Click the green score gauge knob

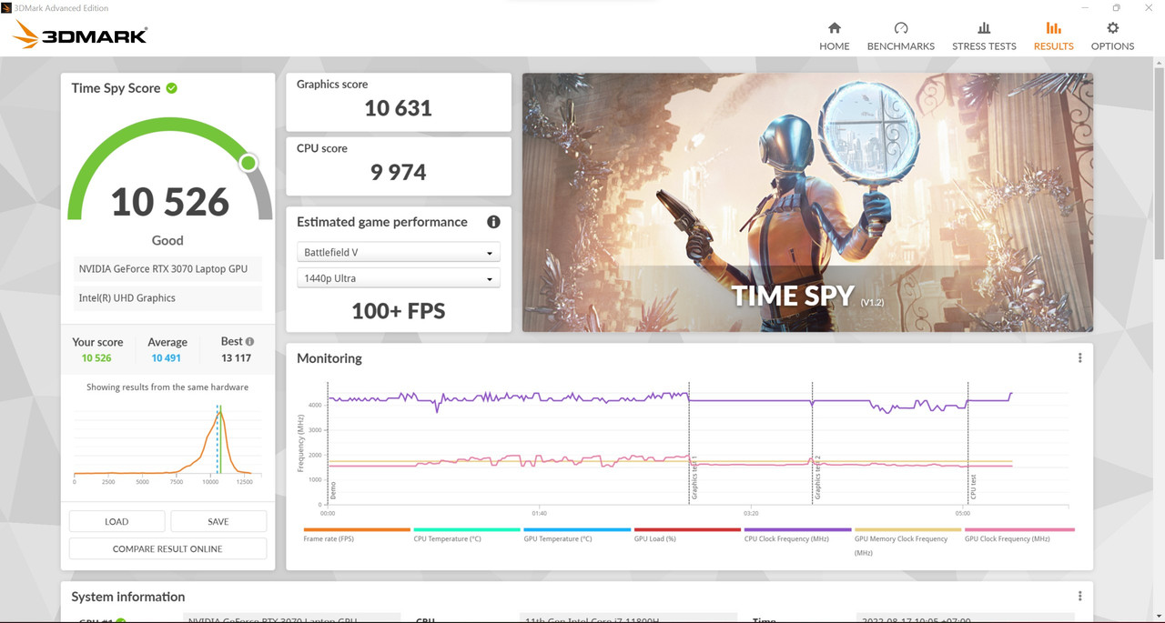(248, 163)
